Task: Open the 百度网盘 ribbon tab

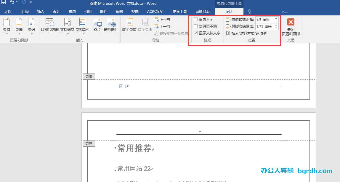Action: pos(203,11)
